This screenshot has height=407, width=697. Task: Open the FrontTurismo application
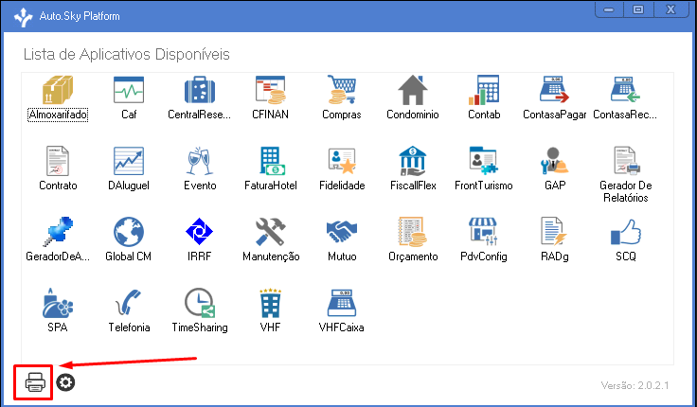484,161
